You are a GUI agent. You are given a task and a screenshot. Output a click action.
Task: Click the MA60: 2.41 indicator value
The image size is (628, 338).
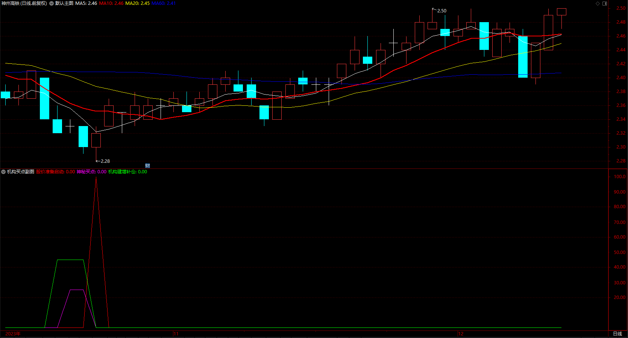(x=163, y=3)
